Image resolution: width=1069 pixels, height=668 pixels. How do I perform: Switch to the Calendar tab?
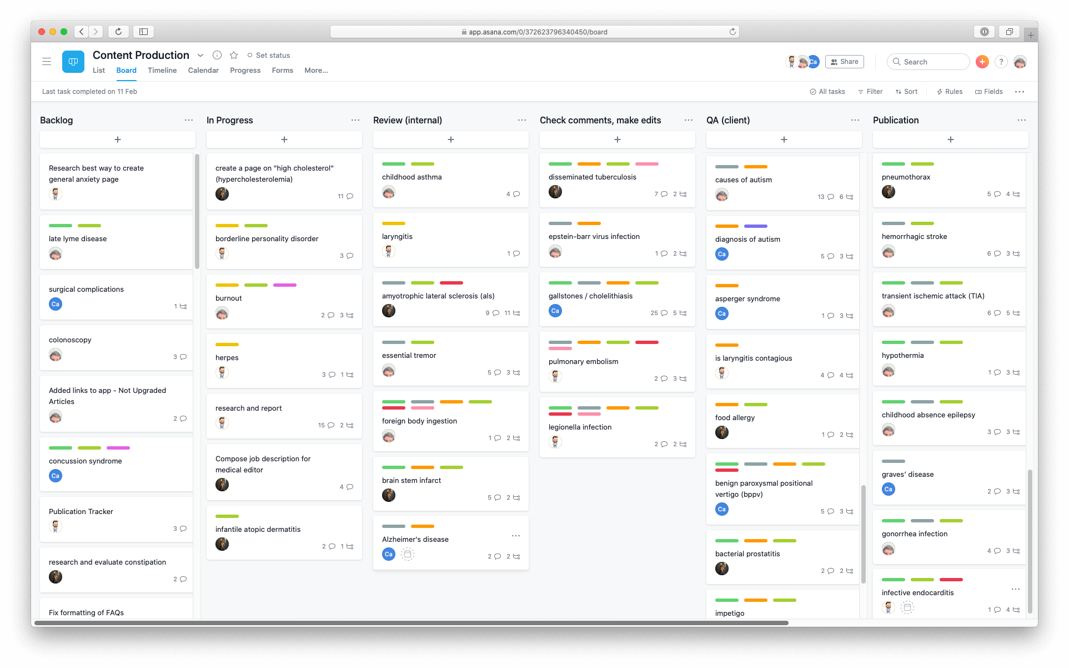coord(202,70)
